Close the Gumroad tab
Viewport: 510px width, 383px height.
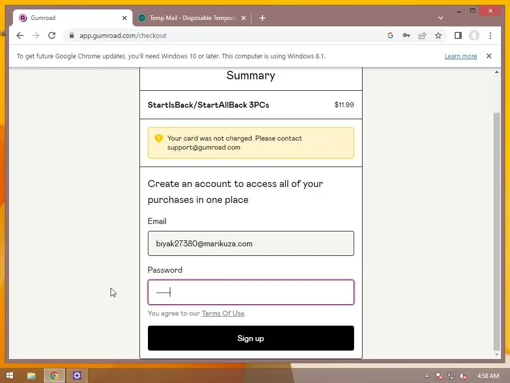[x=124, y=18]
